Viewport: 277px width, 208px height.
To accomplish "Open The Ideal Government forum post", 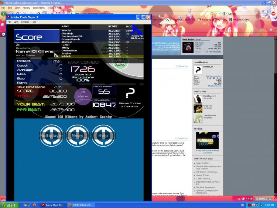I will click(205, 187).
